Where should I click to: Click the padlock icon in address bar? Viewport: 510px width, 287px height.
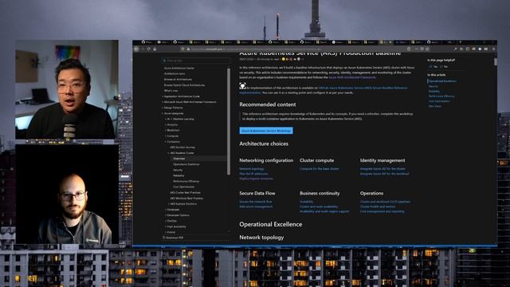[x=188, y=49]
